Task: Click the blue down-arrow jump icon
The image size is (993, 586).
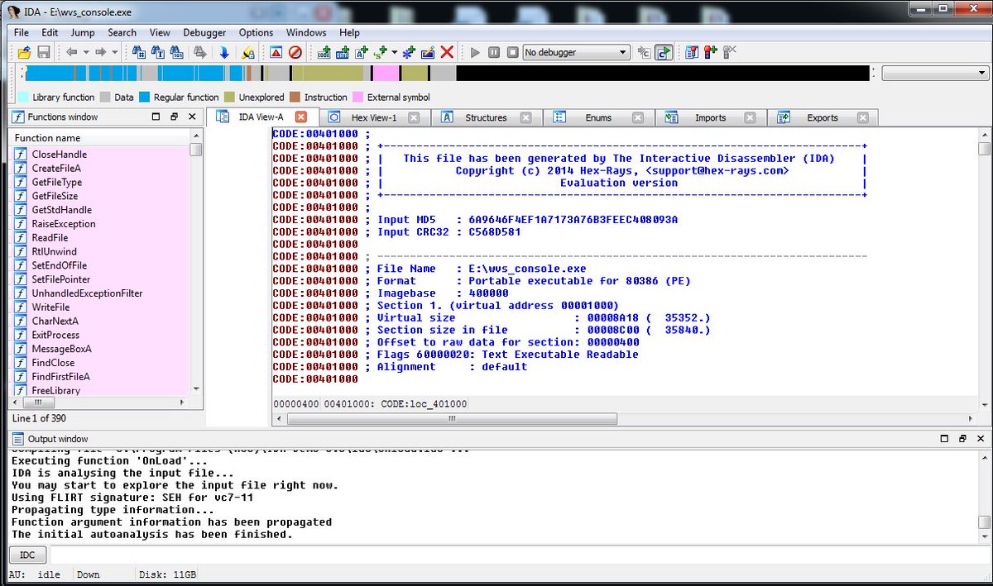Action: click(224, 52)
